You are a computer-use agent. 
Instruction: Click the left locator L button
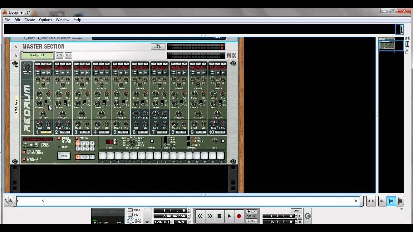[300, 216]
